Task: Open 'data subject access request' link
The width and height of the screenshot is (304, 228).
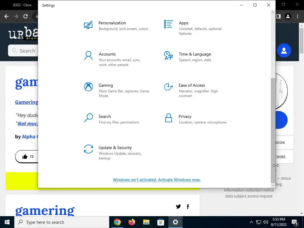Action: coord(249,196)
